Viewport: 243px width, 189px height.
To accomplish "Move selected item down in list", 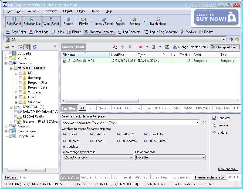I will point(130,47).
